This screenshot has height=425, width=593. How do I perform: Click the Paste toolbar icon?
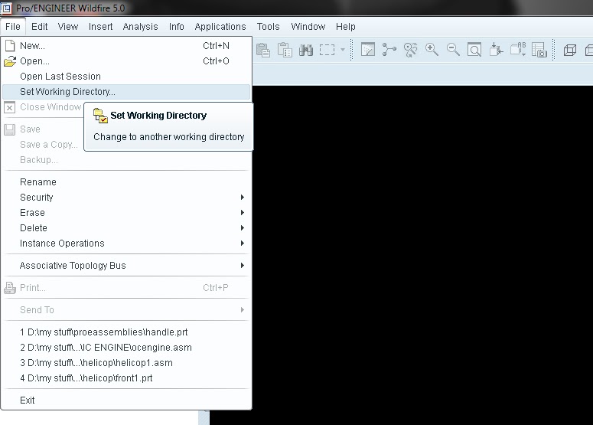[263, 50]
